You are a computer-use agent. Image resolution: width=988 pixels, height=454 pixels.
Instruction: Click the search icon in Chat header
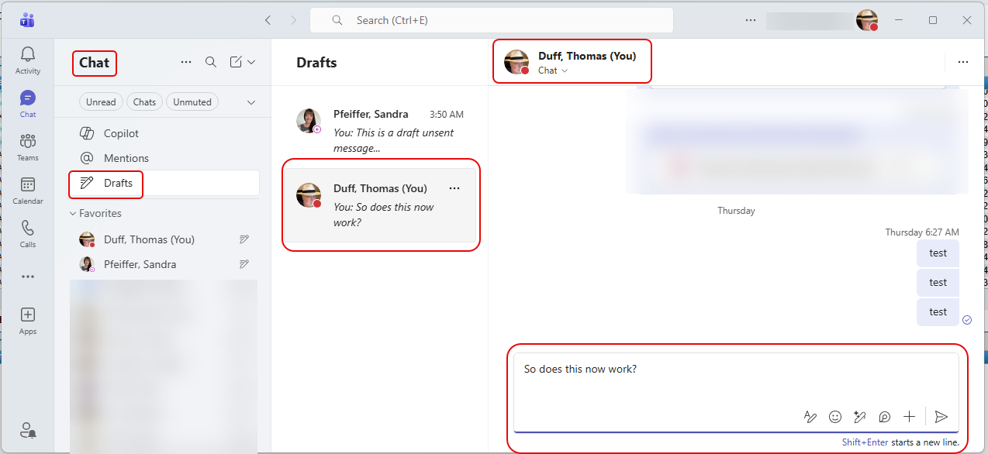click(x=211, y=62)
